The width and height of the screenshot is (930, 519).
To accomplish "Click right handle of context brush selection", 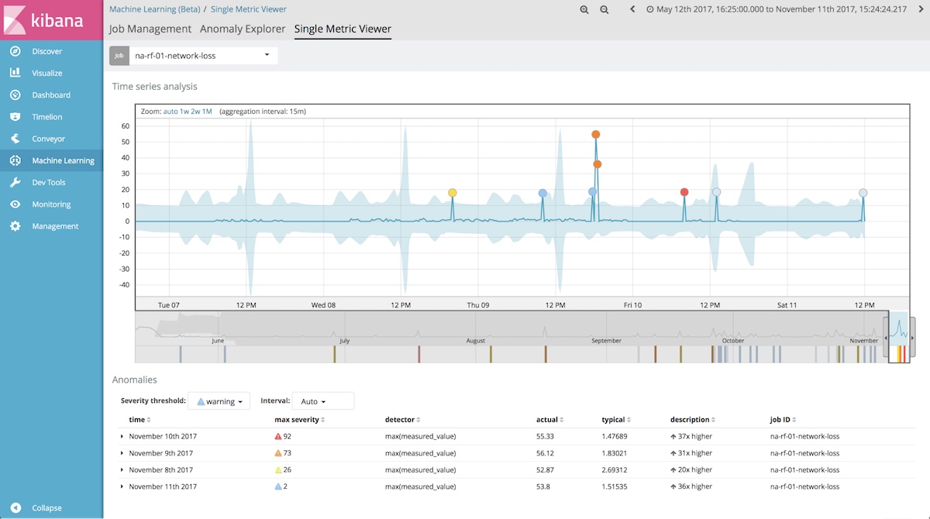I will [x=912, y=339].
